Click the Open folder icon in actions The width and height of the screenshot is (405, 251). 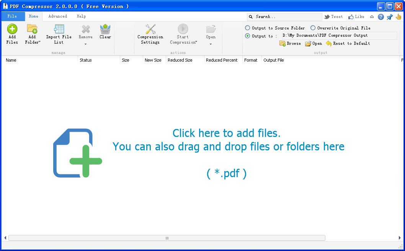tap(211, 29)
